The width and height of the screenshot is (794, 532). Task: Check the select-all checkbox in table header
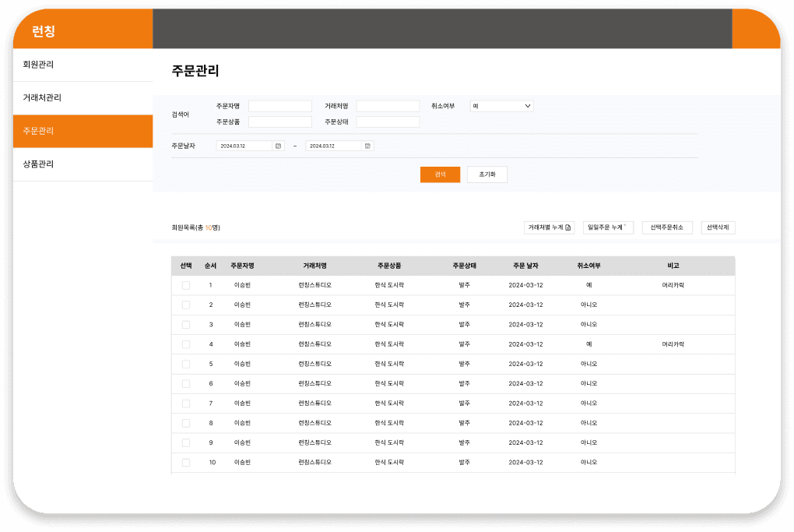[x=185, y=266]
